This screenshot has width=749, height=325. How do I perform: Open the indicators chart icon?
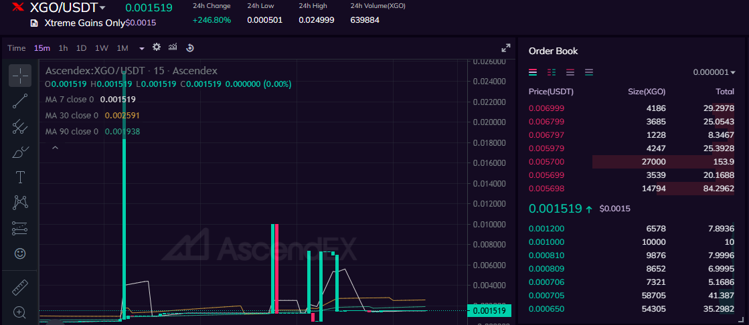coord(173,47)
